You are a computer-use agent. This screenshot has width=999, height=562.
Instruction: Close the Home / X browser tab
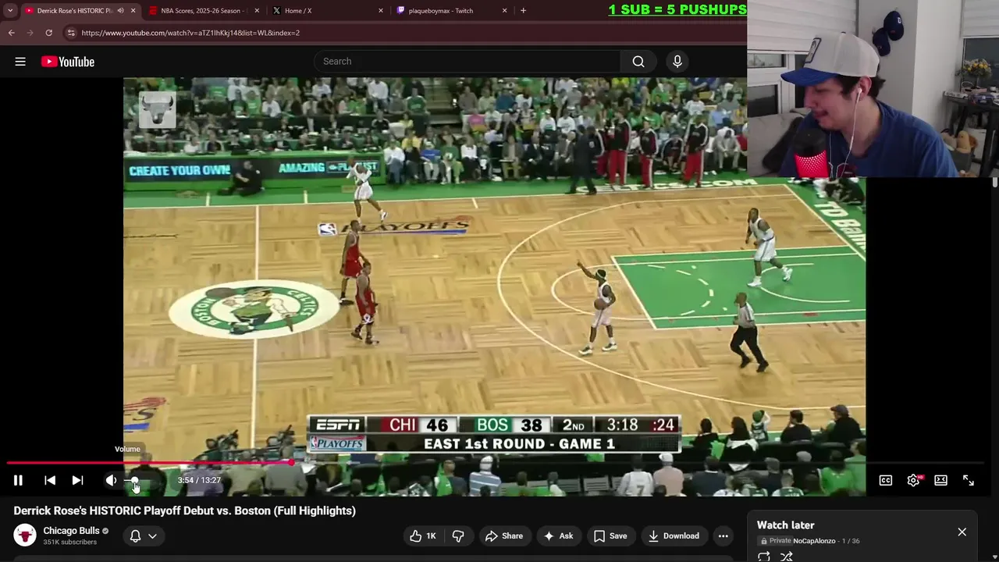click(381, 10)
